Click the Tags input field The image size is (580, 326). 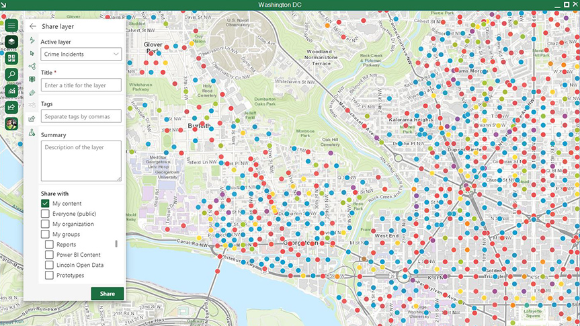[x=81, y=116]
